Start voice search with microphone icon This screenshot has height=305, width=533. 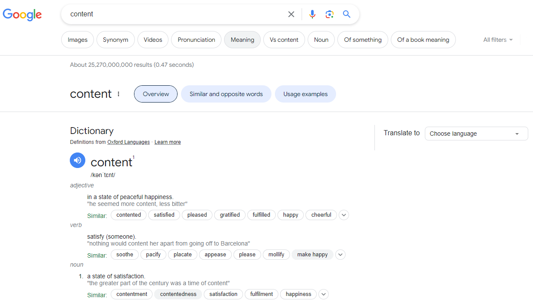click(312, 14)
